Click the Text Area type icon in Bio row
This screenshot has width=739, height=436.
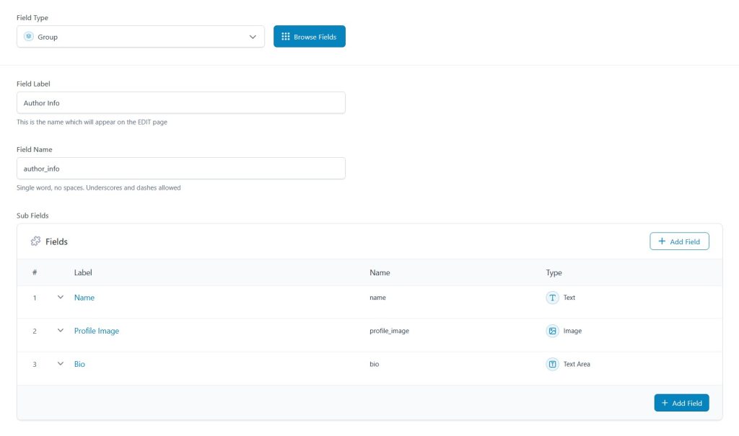pyautogui.click(x=552, y=364)
